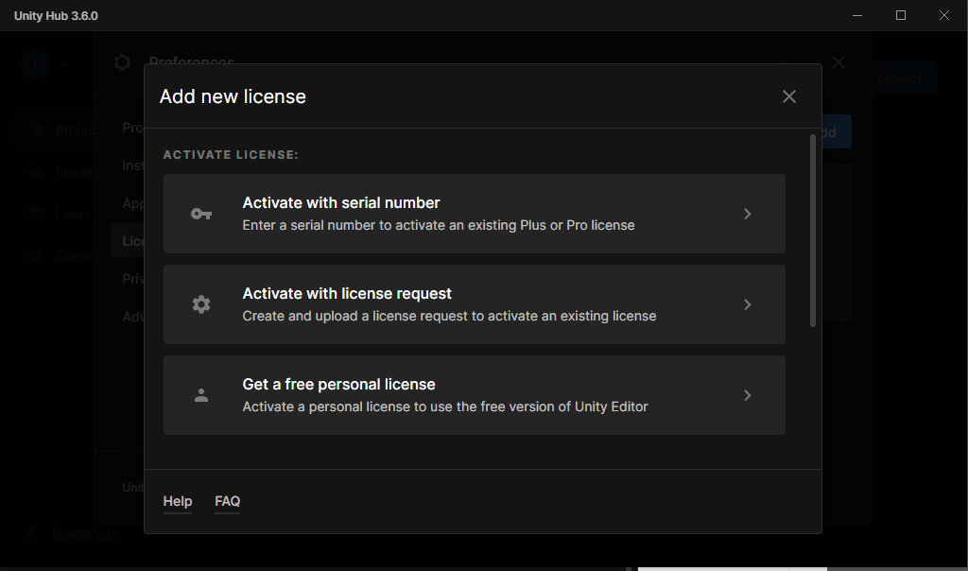Minimize the Unity Hub window
Image resolution: width=968 pixels, height=571 pixels.
856,15
